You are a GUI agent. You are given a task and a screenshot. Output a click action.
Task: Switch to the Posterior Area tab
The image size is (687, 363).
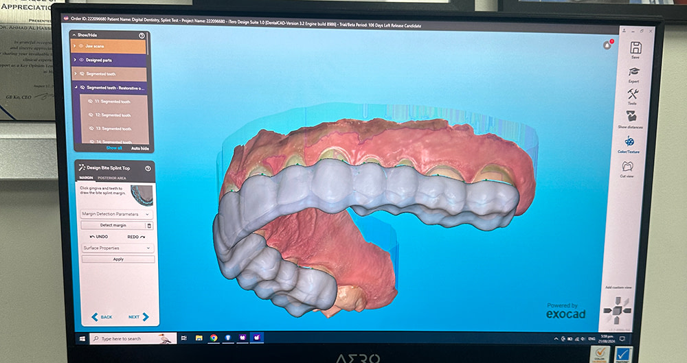click(x=112, y=178)
